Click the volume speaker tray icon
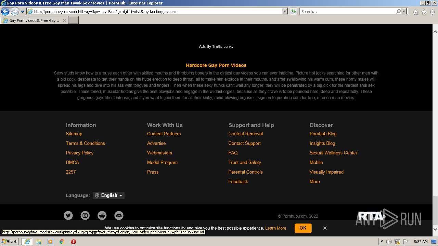Viewport: 438px width, 246px height. click(x=389, y=242)
